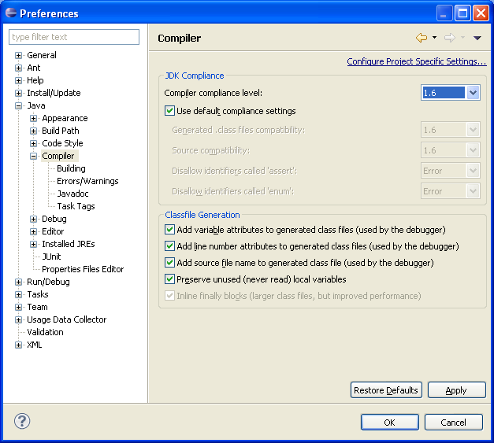Select Validation preference page

(x=45, y=332)
